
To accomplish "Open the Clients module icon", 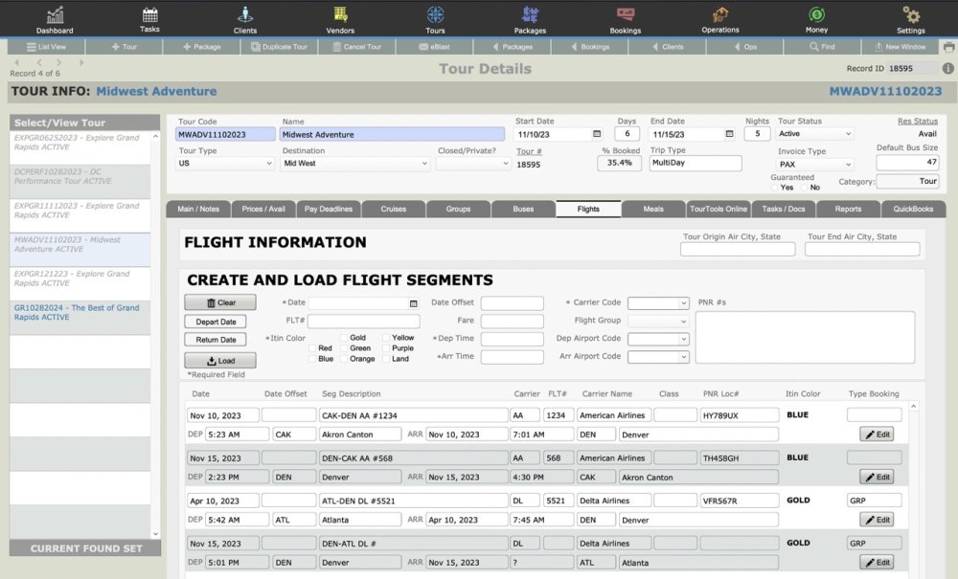I will (245, 15).
